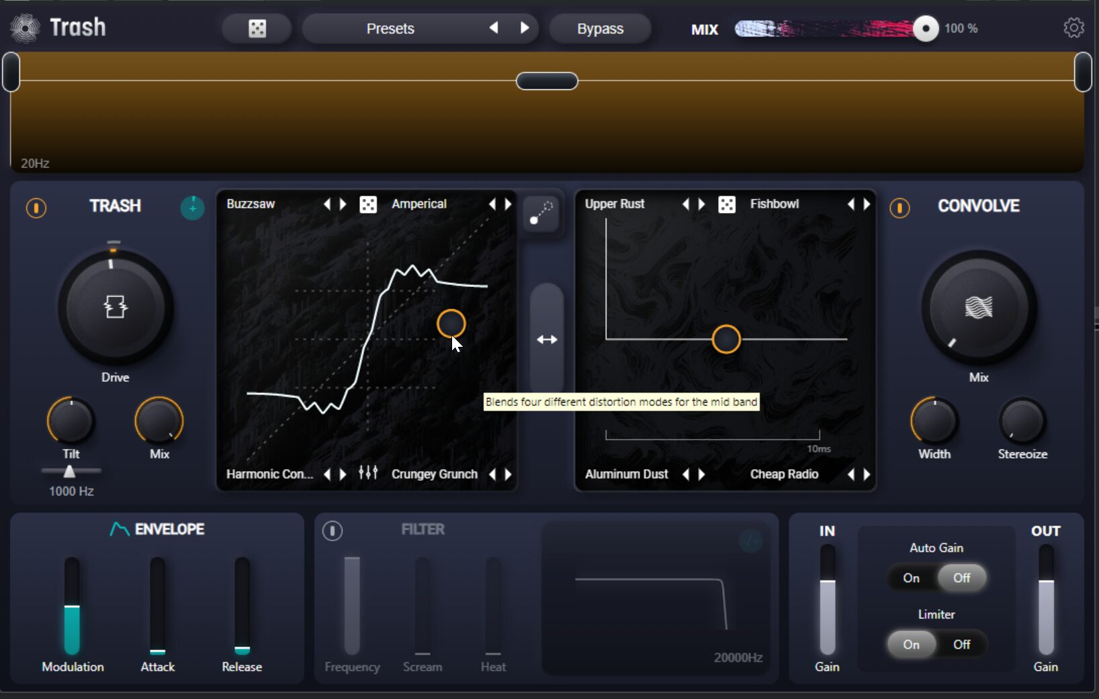Click the Stereoize knob

(x=1022, y=421)
